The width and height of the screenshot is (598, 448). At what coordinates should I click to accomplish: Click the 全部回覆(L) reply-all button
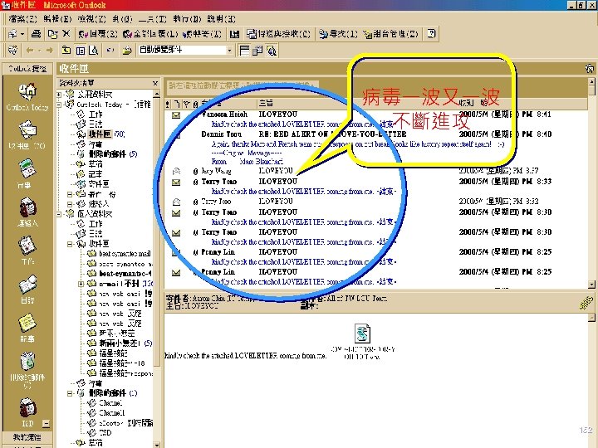150,34
